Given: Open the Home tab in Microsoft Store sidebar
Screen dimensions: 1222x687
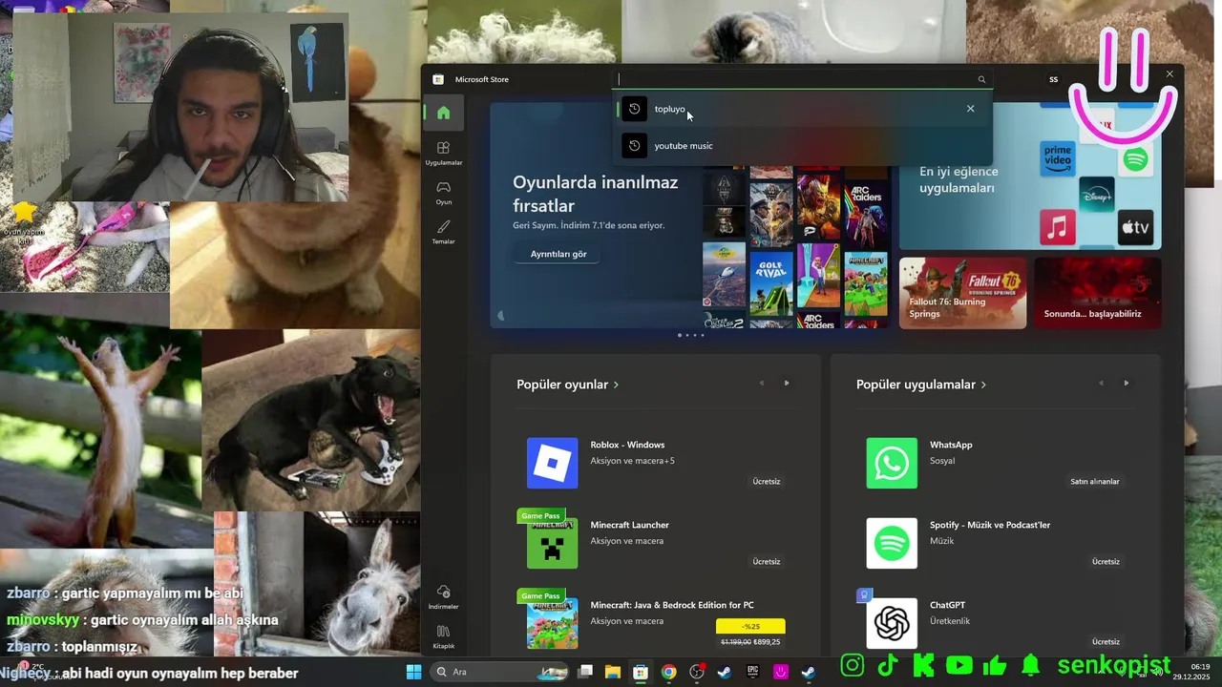Looking at the screenshot, I should pos(443,113).
